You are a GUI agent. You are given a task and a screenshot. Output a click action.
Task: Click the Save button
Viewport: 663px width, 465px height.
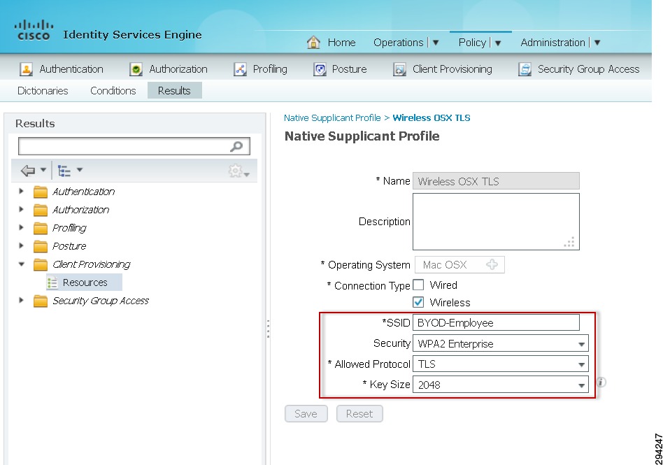point(306,414)
